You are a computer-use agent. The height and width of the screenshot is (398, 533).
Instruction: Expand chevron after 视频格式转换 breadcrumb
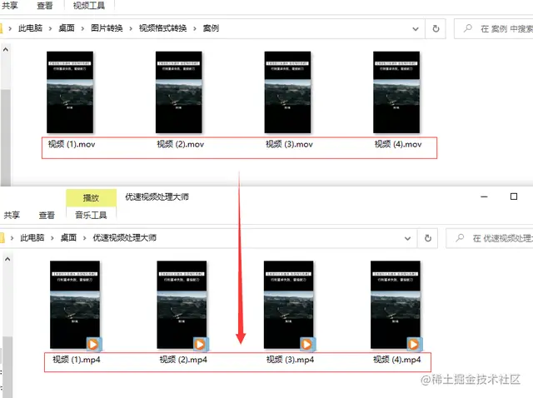coord(195,28)
